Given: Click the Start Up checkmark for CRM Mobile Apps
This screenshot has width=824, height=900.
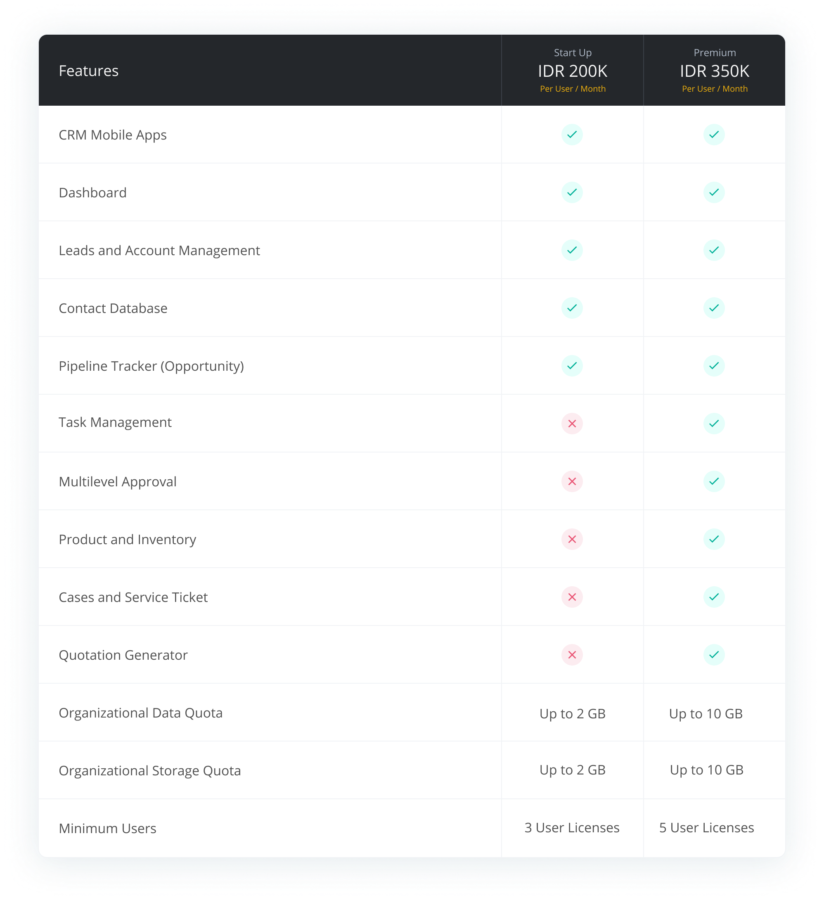Looking at the screenshot, I should click(572, 134).
